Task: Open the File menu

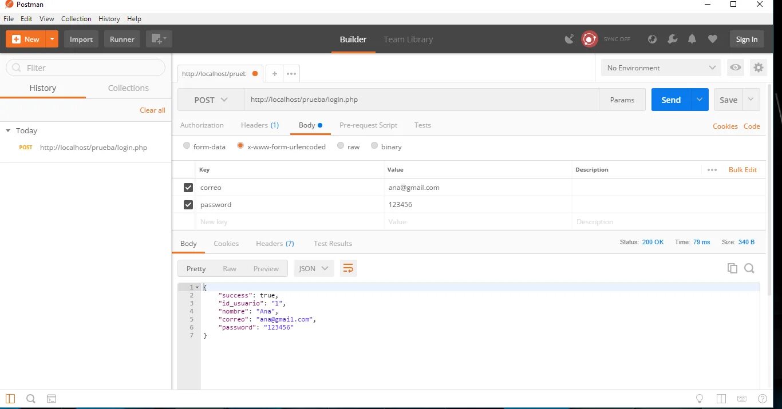Action: (x=8, y=19)
